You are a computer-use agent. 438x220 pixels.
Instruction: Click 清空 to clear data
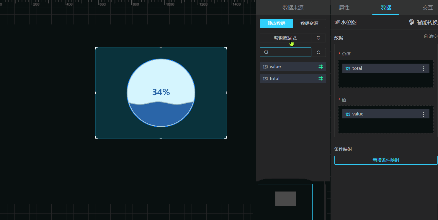tap(433, 37)
